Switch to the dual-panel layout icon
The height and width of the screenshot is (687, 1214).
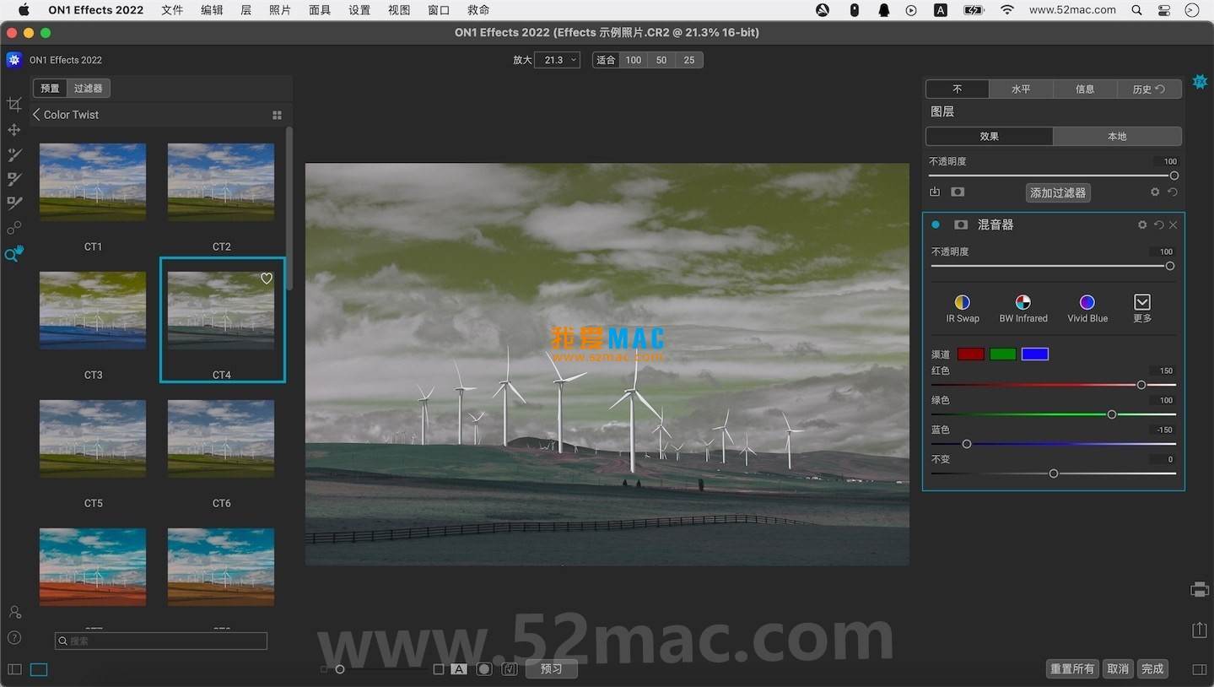pos(14,669)
